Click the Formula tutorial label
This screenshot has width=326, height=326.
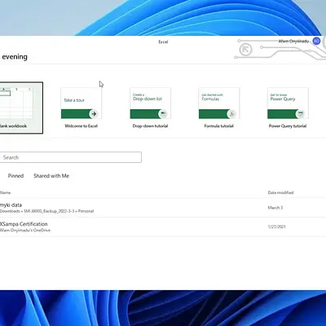[219, 126]
